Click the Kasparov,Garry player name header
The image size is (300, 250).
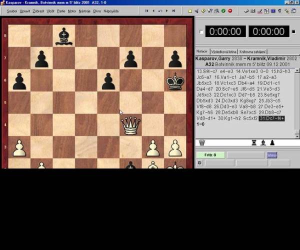(x=212, y=58)
